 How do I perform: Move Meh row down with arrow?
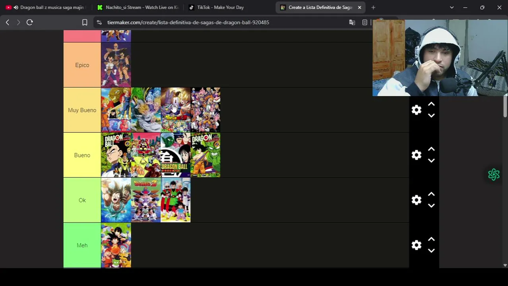tap(431, 251)
